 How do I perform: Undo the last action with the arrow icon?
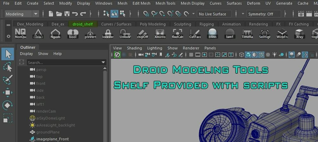(75, 14)
